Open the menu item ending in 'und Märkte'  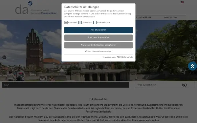(x=143, y=17)
